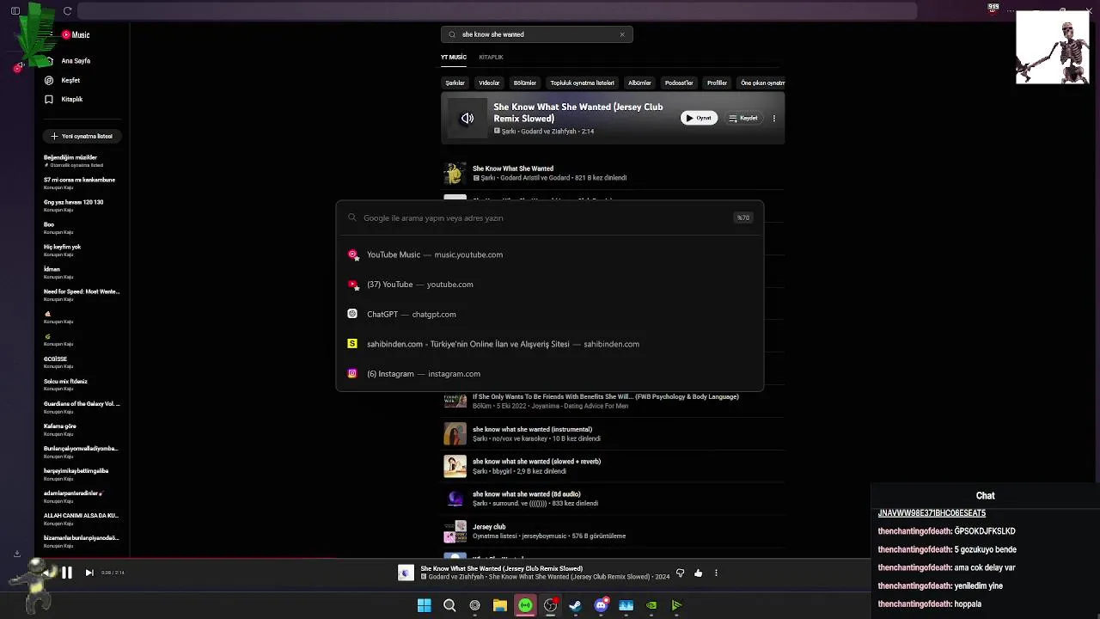The image size is (1100, 619).
Task: Click now-playing album art in player bar
Action: 406,573
